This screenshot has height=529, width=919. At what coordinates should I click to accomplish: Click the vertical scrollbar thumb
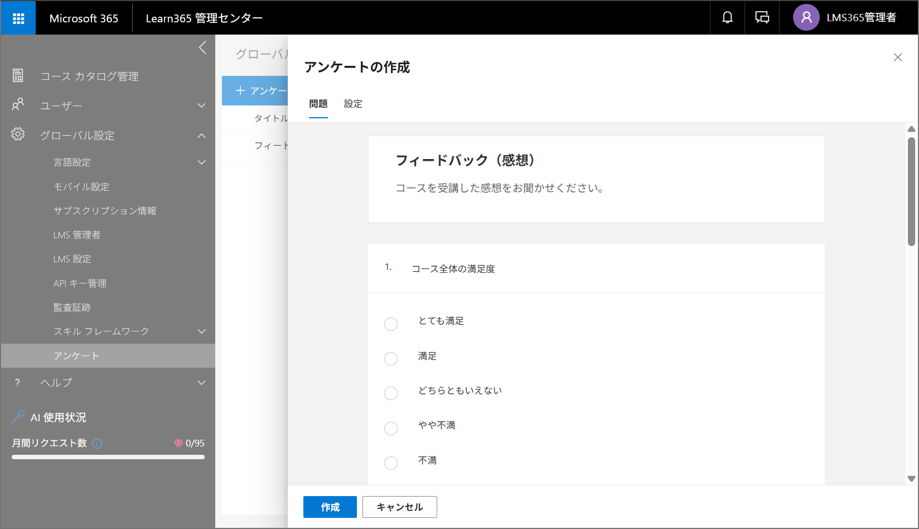(911, 191)
